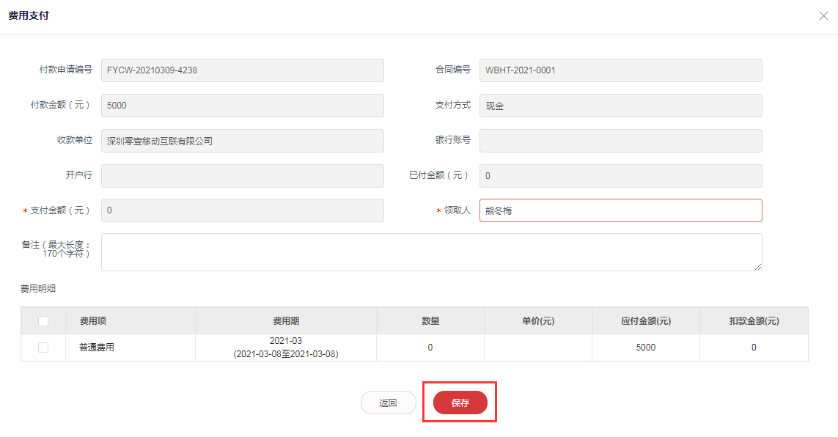Click the 5000 payable amount cell

[x=646, y=348]
